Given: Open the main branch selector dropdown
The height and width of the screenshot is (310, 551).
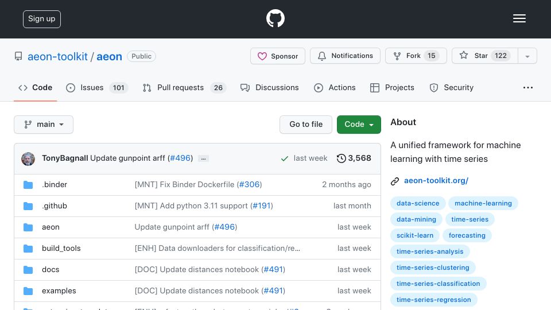Looking at the screenshot, I should coord(44,125).
